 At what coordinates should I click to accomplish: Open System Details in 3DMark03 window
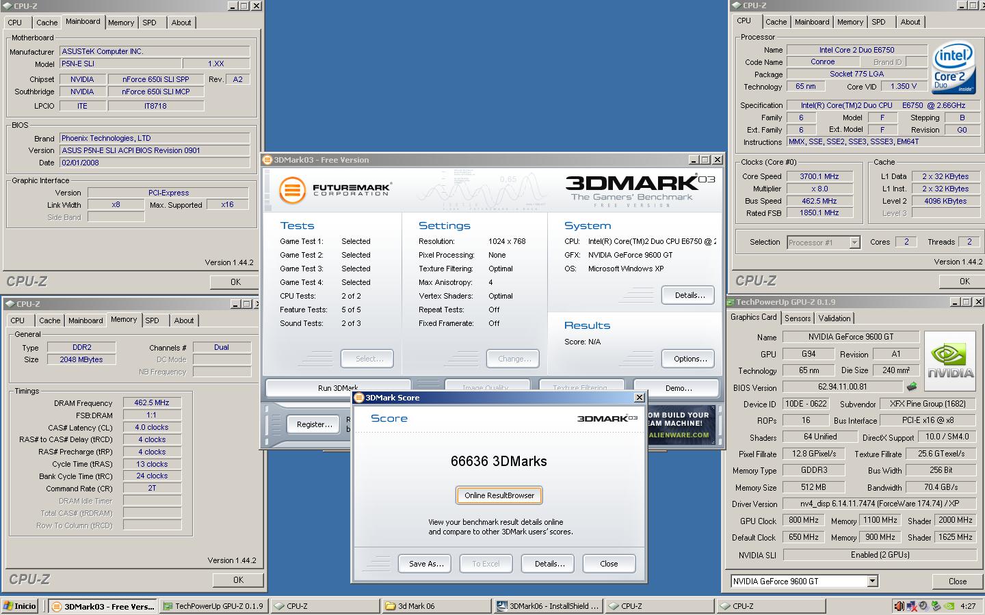689,295
